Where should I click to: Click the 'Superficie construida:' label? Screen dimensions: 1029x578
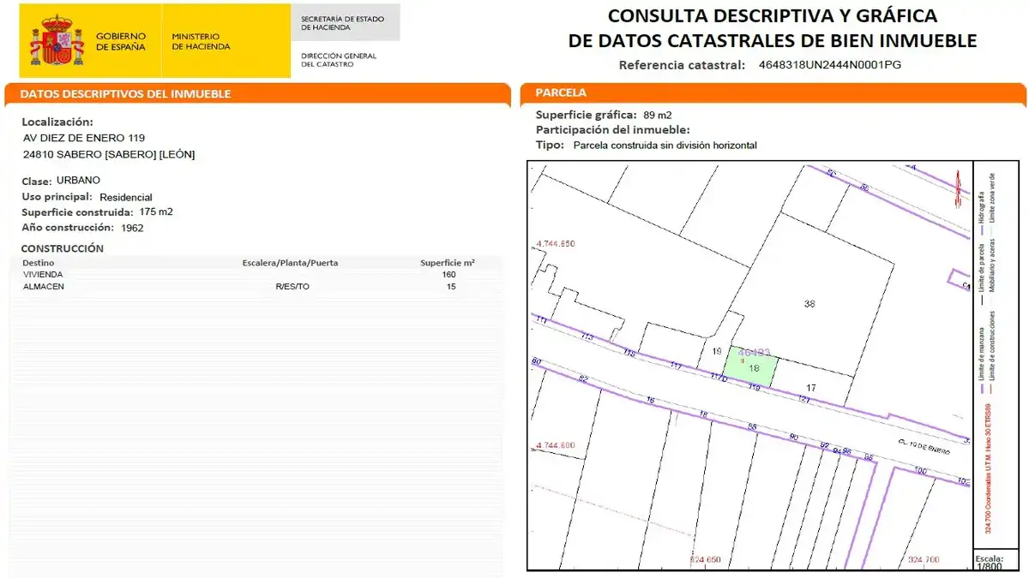(x=77, y=212)
